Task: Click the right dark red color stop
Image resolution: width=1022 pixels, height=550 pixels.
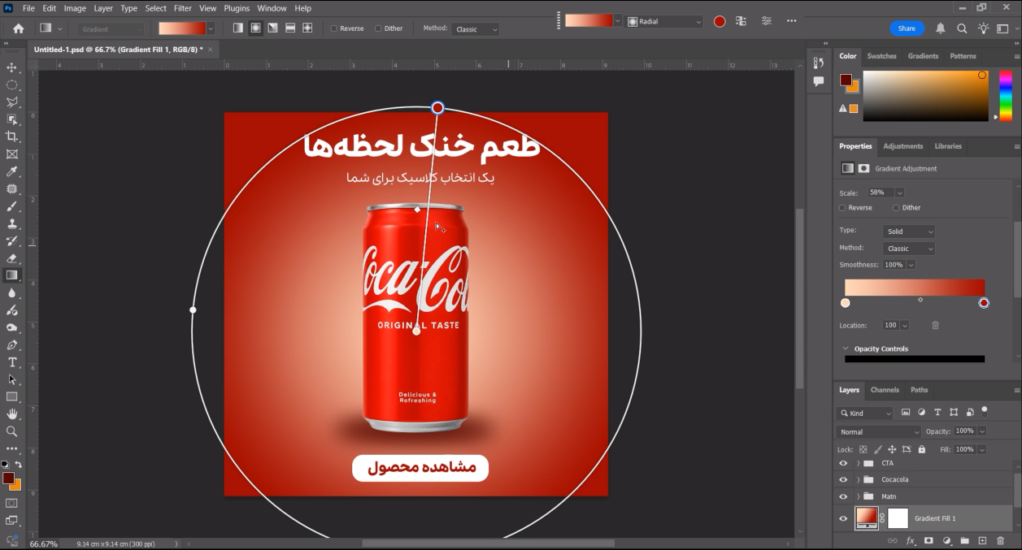Action: pos(984,303)
